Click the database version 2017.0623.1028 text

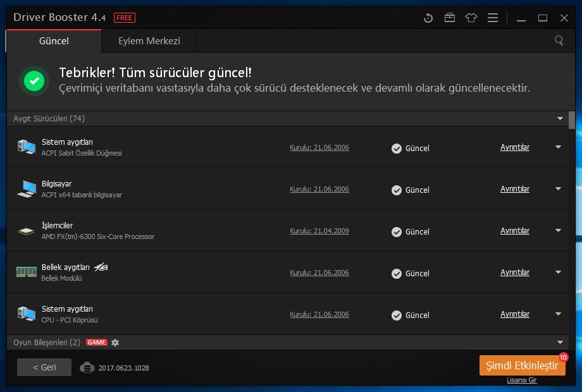coord(123,368)
